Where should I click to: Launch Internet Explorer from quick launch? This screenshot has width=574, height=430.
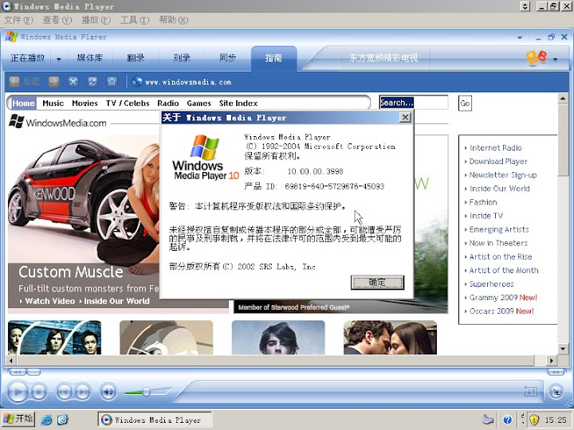(x=46, y=420)
